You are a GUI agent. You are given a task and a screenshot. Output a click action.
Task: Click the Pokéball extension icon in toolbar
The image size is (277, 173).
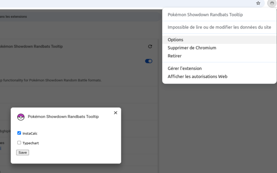click(x=272, y=3)
